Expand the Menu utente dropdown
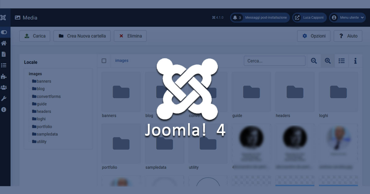 tap(347, 18)
